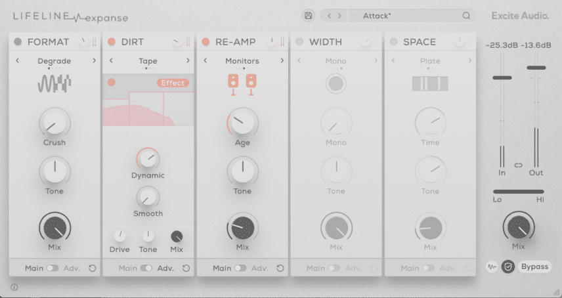Switch SPACE module Main/Adv. toggle
Screen dimensions: 562x298
point(428,268)
